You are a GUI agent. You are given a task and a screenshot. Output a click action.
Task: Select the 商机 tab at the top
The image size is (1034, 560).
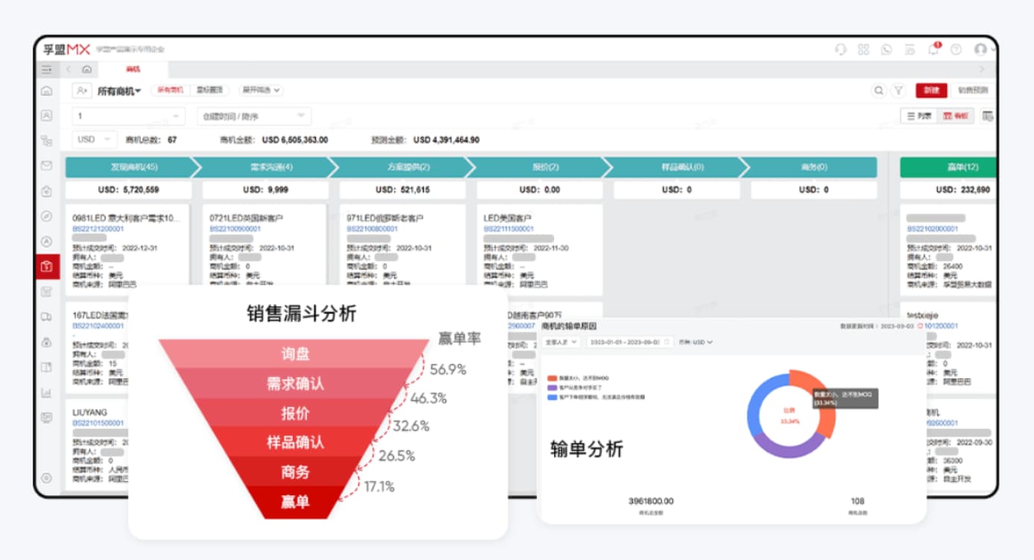133,68
